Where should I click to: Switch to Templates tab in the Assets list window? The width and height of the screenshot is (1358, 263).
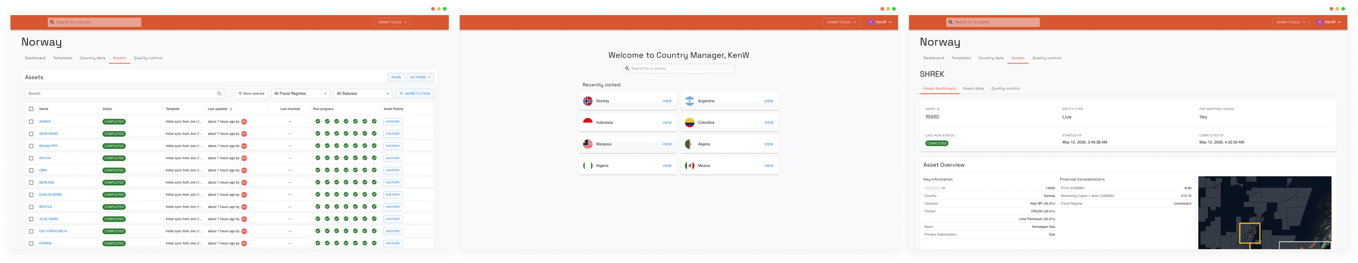click(63, 58)
